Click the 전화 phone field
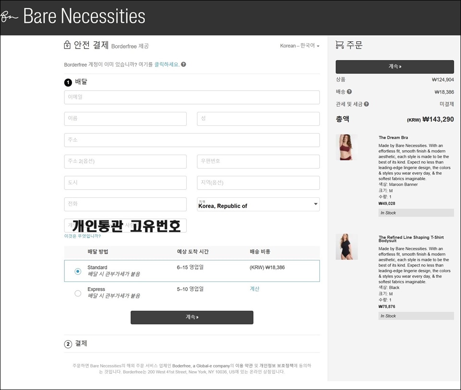This screenshot has width=461, height=390. (125, 204)
